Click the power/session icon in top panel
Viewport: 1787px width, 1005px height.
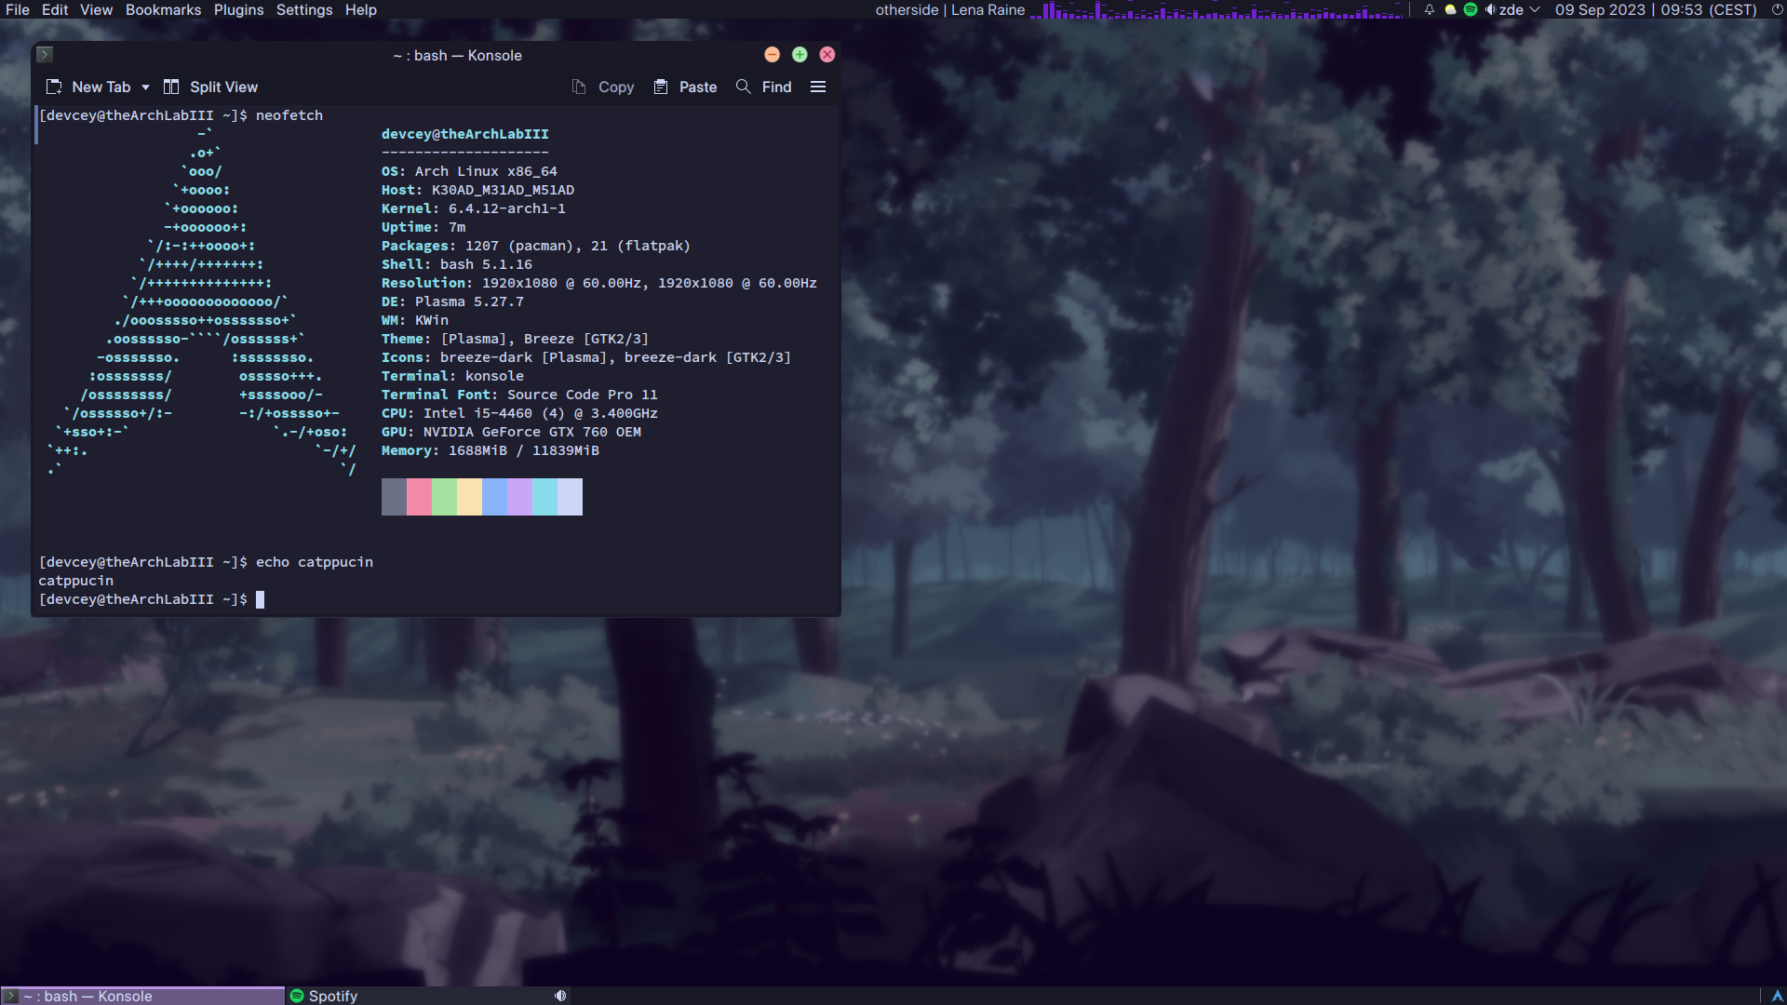1776,9
